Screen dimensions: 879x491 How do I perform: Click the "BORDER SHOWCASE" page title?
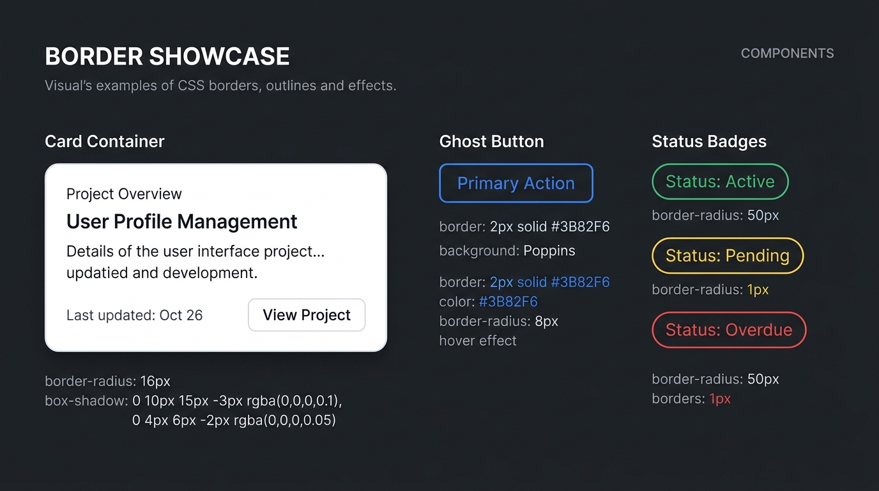pyautogui.click(x=167, y=56)
